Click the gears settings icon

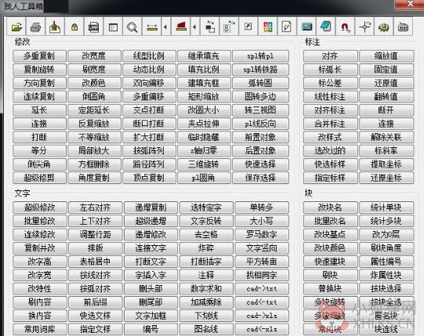tap(384, 27)
